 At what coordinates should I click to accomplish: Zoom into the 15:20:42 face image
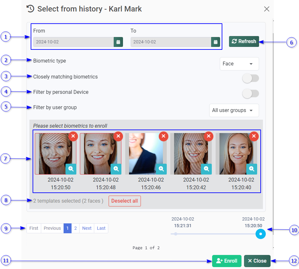coord(206,169)
